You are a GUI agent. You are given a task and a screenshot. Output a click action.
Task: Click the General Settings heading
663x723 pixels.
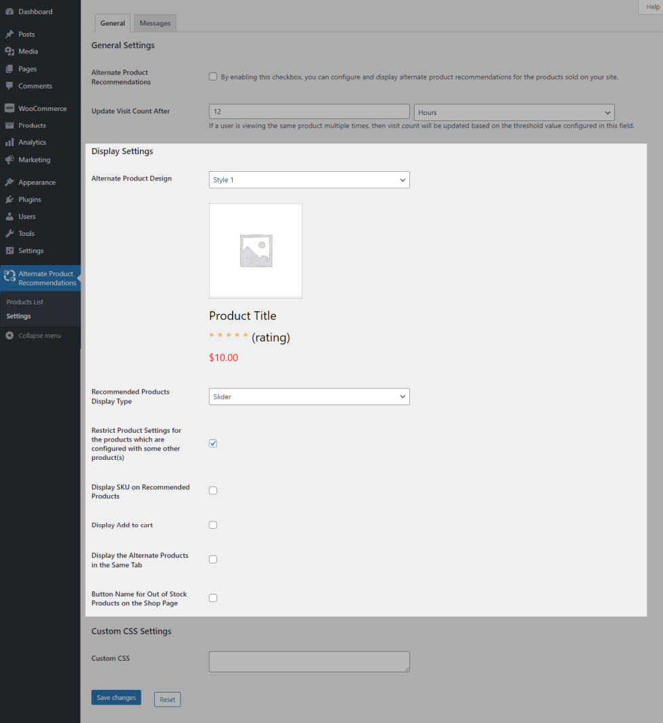pos(123,45)
